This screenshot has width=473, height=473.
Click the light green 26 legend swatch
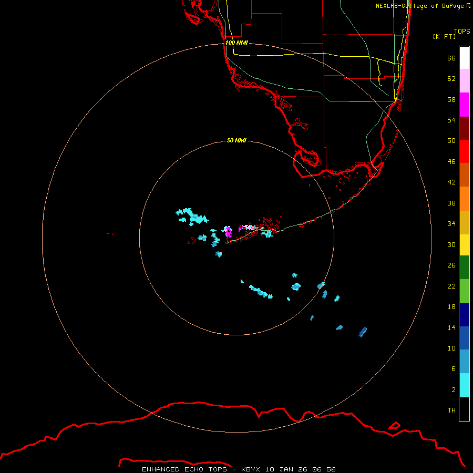[x=464, y=291]
